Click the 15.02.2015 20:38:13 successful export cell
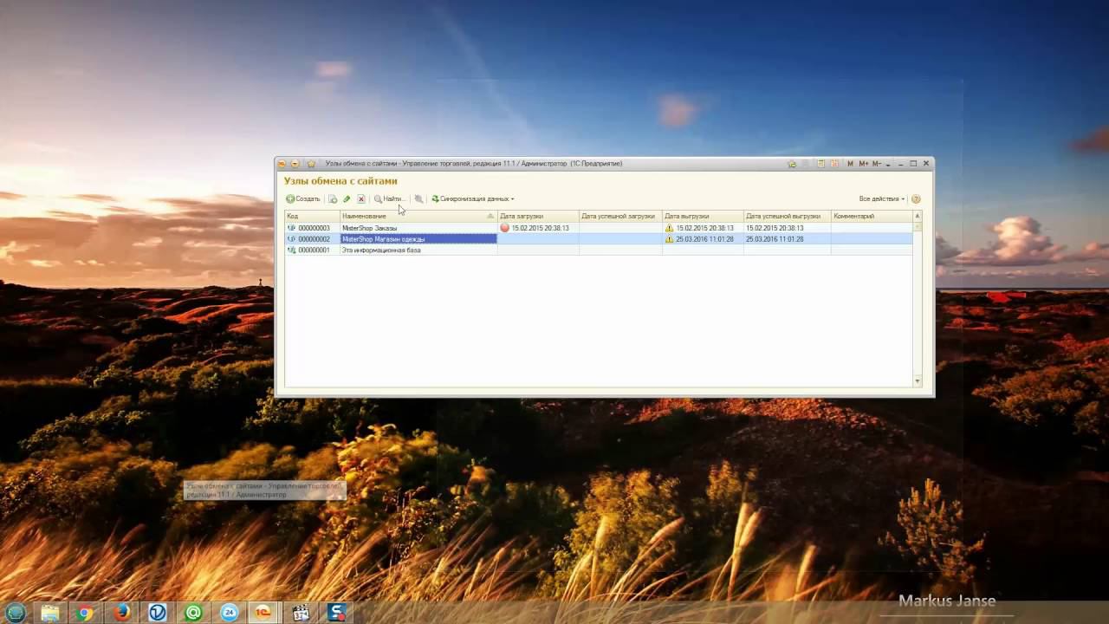Image resolution: width=1109 pixels, height=624 pixels. tap(787, 228)
